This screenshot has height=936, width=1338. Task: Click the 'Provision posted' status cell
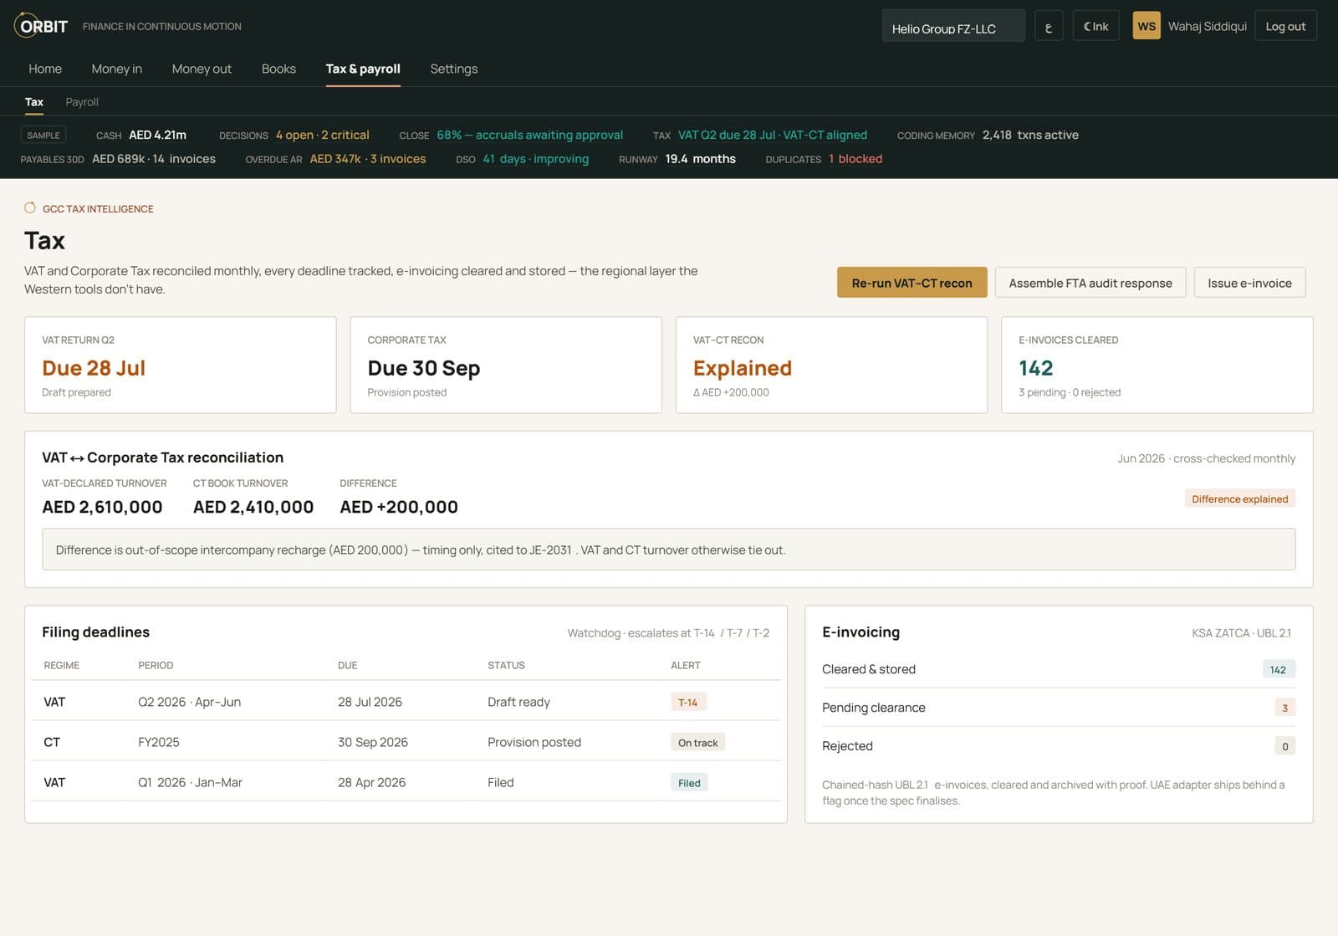point(534,742)
